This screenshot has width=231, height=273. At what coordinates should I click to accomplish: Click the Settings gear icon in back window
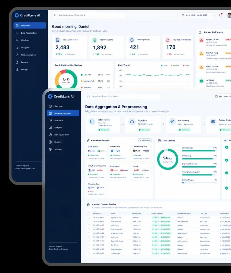[x=17, y=70]
